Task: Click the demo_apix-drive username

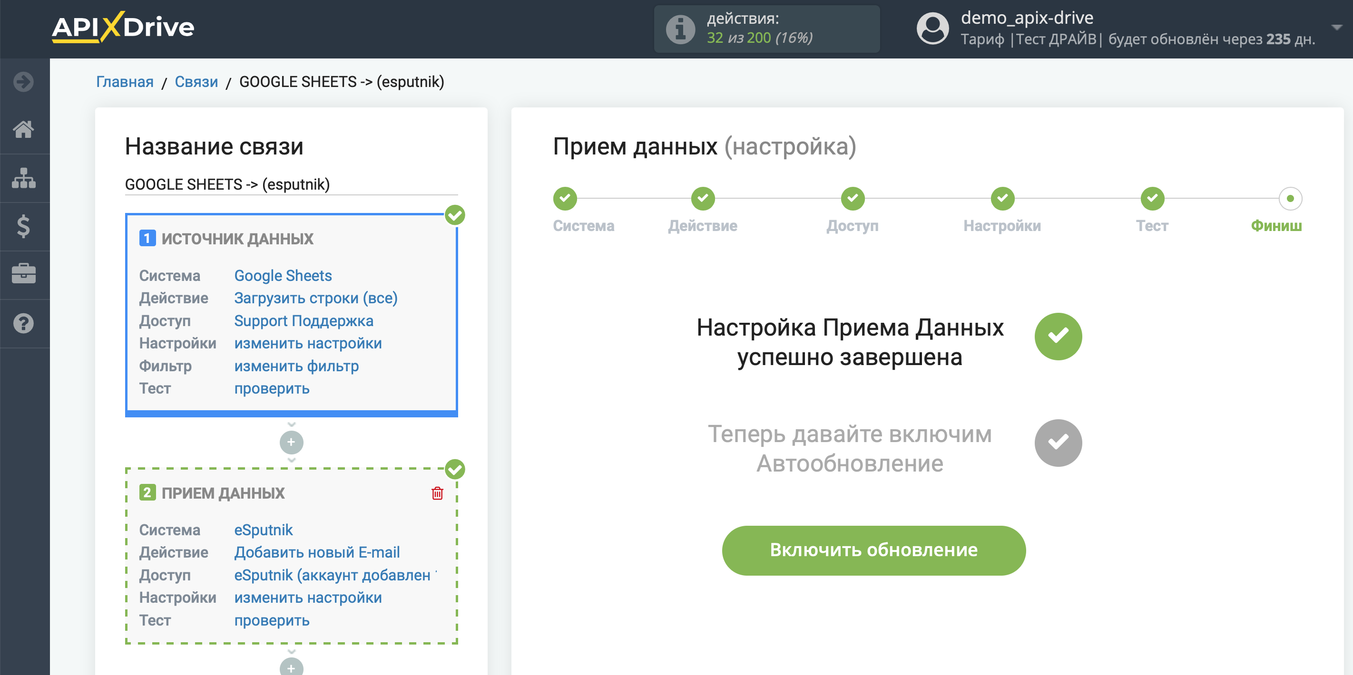Action: 1027,18
